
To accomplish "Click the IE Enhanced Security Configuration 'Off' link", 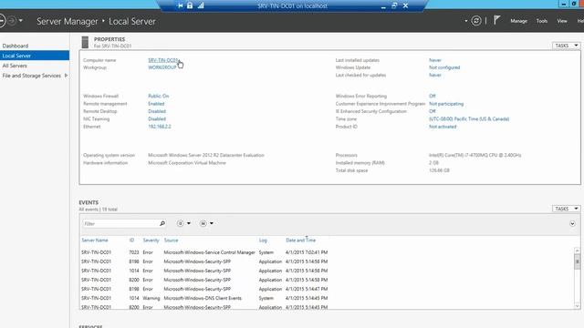I will pyautogui.click(x=432, y=111).
